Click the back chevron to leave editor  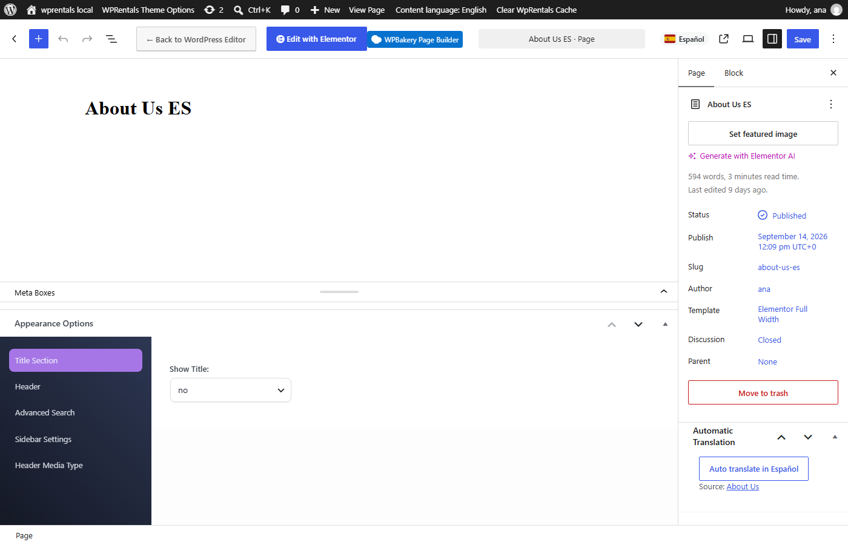[15, 39]
